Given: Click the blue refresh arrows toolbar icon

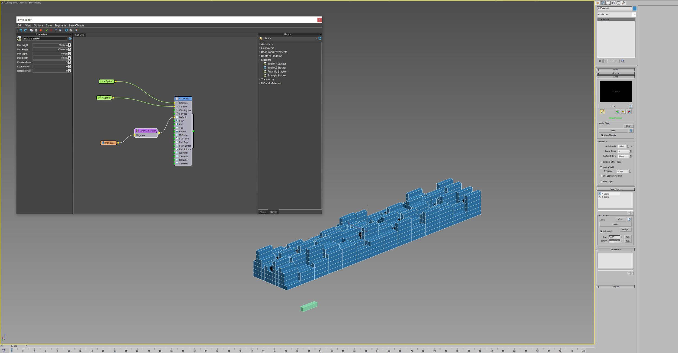Looking at the screenshot, I should point(66,30).
